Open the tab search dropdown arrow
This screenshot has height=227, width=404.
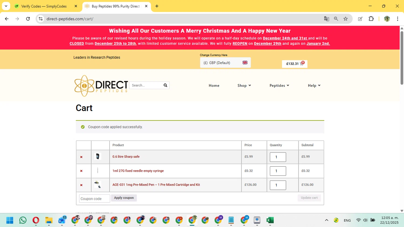click(x=6, y=6)
